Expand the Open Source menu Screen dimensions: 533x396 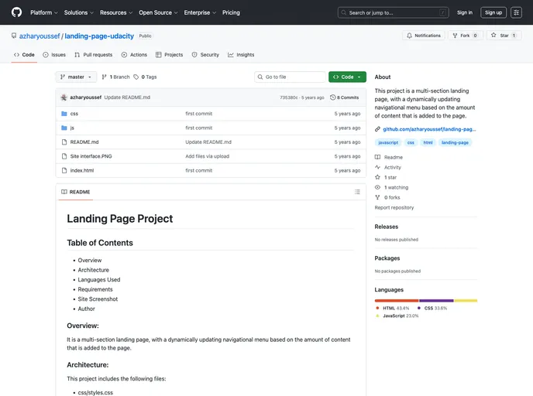pyautogui.click(x=158, y=12)
